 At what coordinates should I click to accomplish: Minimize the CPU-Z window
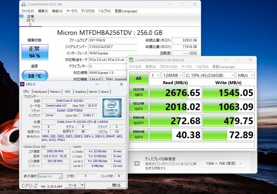(97, 84)
